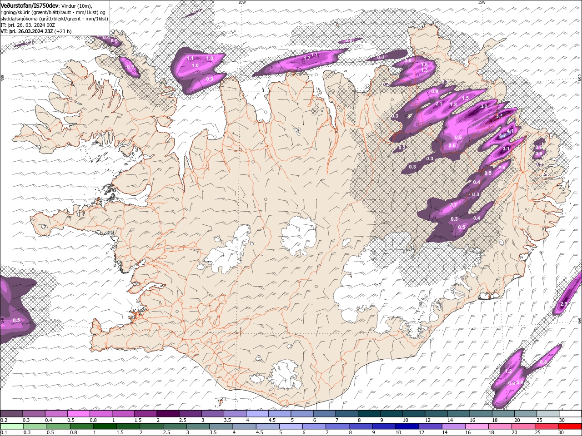Pick the dark purple snow swatch between 2 and 2.5

coord(168,414)
